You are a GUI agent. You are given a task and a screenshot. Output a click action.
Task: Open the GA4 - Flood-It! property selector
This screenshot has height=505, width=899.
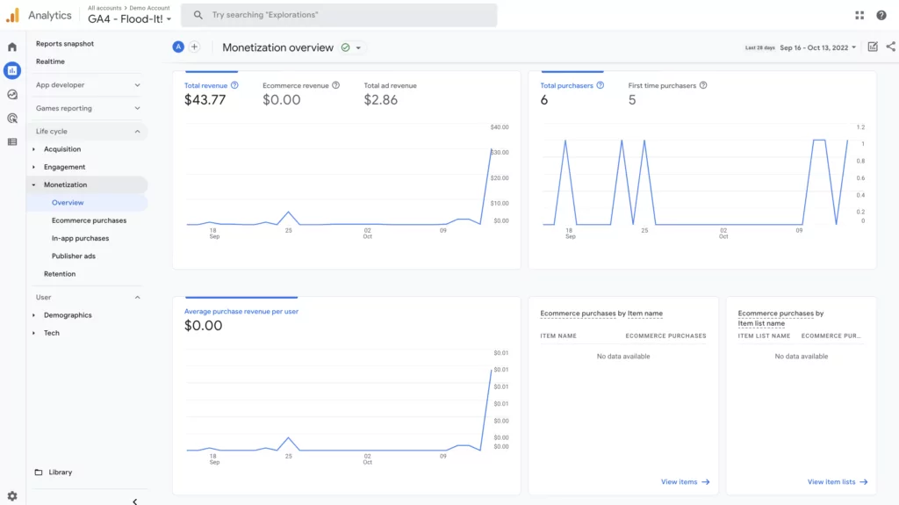click(129, 19)
